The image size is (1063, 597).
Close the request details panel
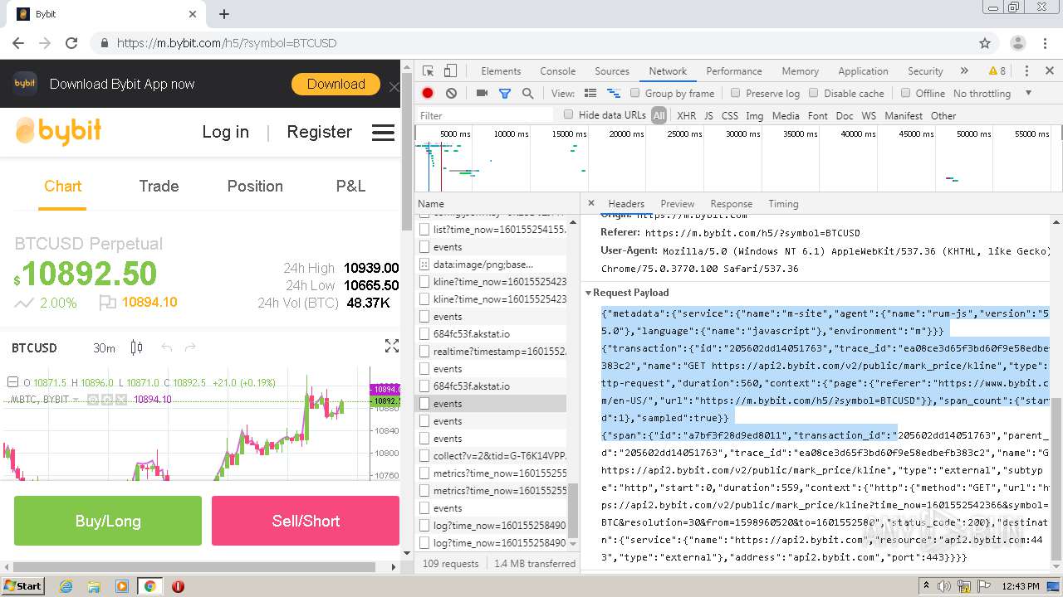click(591, 203)
